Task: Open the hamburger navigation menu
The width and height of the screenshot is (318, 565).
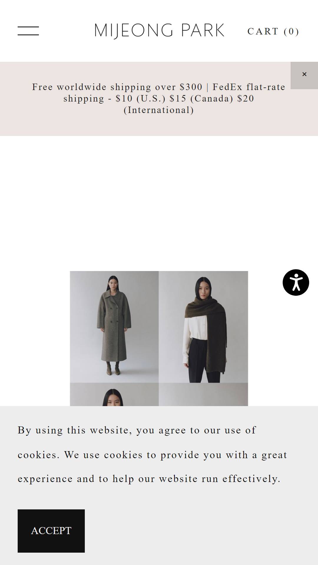Action: pyautogui.click(x=28, y=31)
